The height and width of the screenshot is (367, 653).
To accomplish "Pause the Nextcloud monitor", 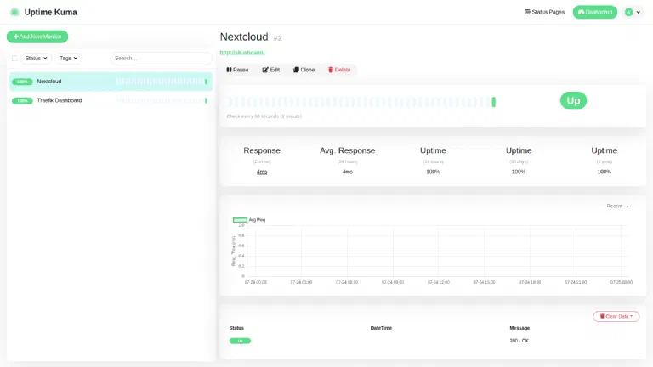I will point(237,70).
